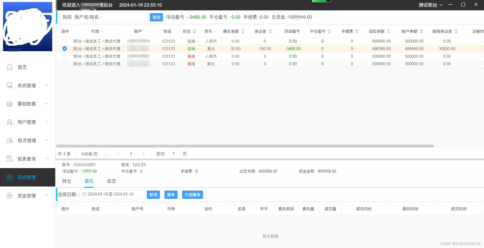This screenshot has height=248, width=484.
Task: Open the 首页 home icon
Action: coord(10,67)
